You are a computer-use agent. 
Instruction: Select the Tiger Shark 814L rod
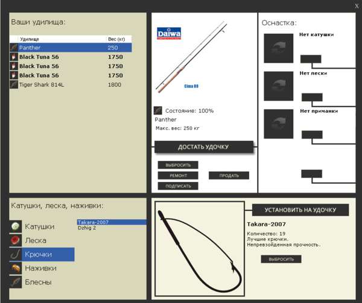71,84
